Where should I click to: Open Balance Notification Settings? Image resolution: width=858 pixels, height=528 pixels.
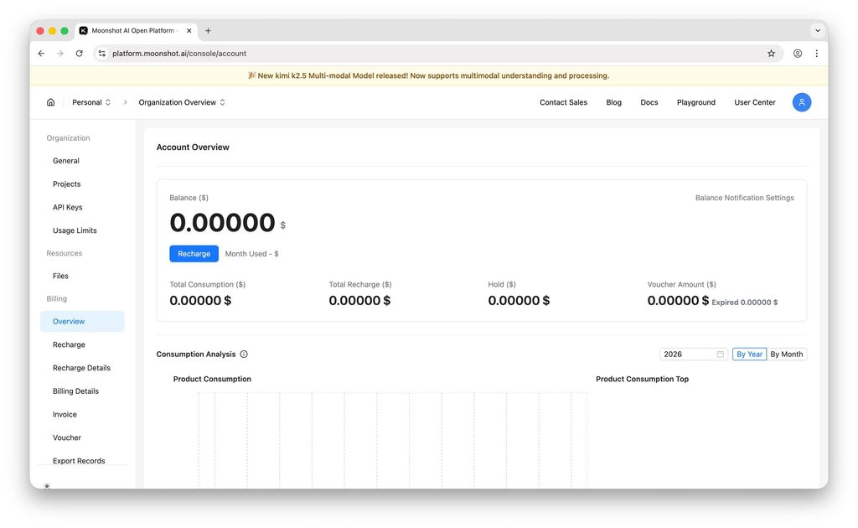(744, 198)
